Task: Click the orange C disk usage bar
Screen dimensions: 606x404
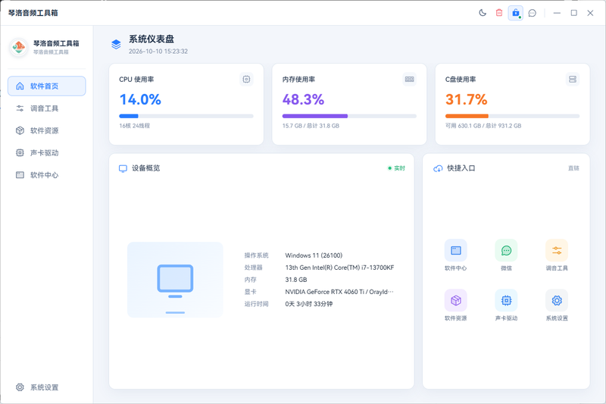Action: (x=513, y=116)
